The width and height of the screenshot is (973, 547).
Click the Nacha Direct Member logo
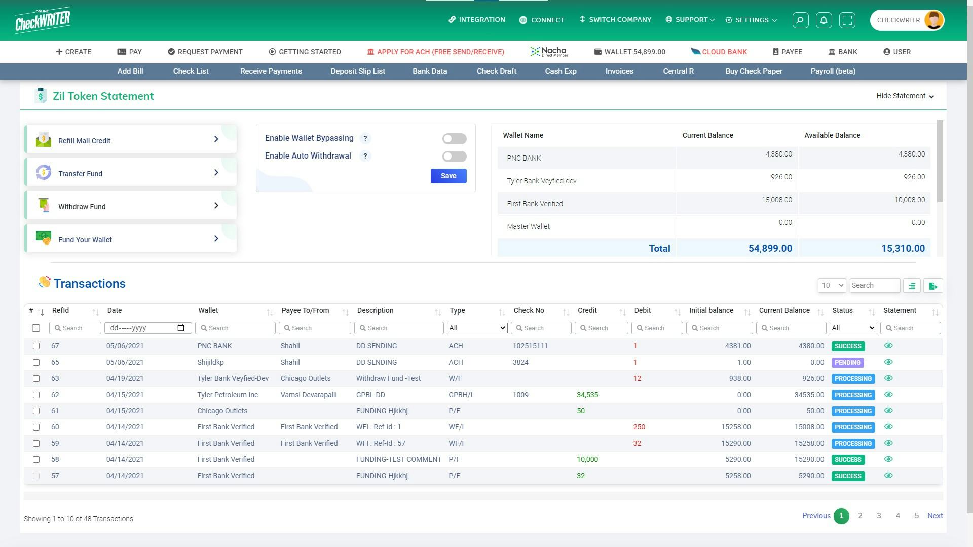[549, 52]
